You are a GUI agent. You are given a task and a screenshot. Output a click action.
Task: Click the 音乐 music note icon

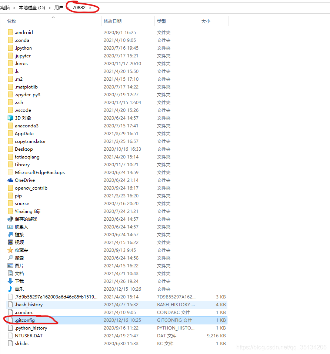click(x=10, y=289)
